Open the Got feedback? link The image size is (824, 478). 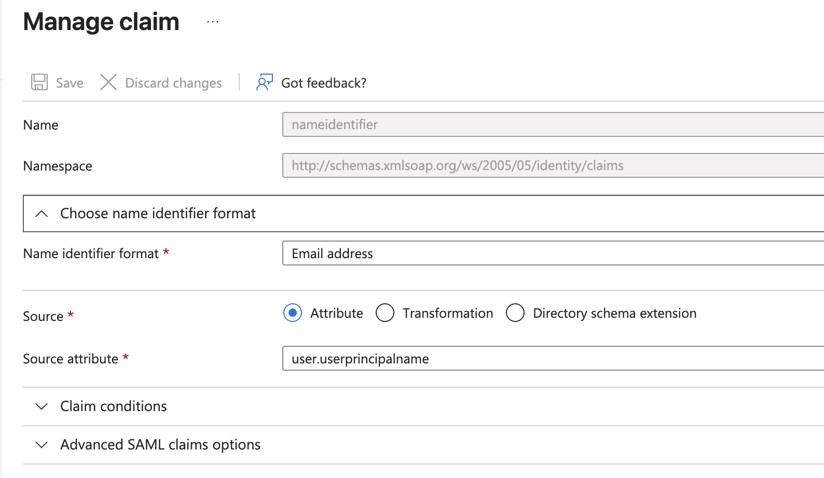coord(324,83)
